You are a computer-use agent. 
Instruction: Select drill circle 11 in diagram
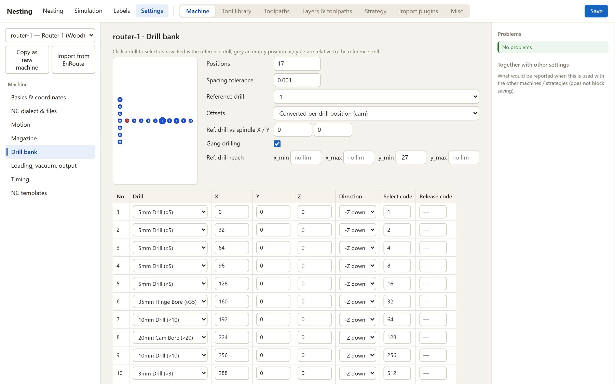point(120,142)
